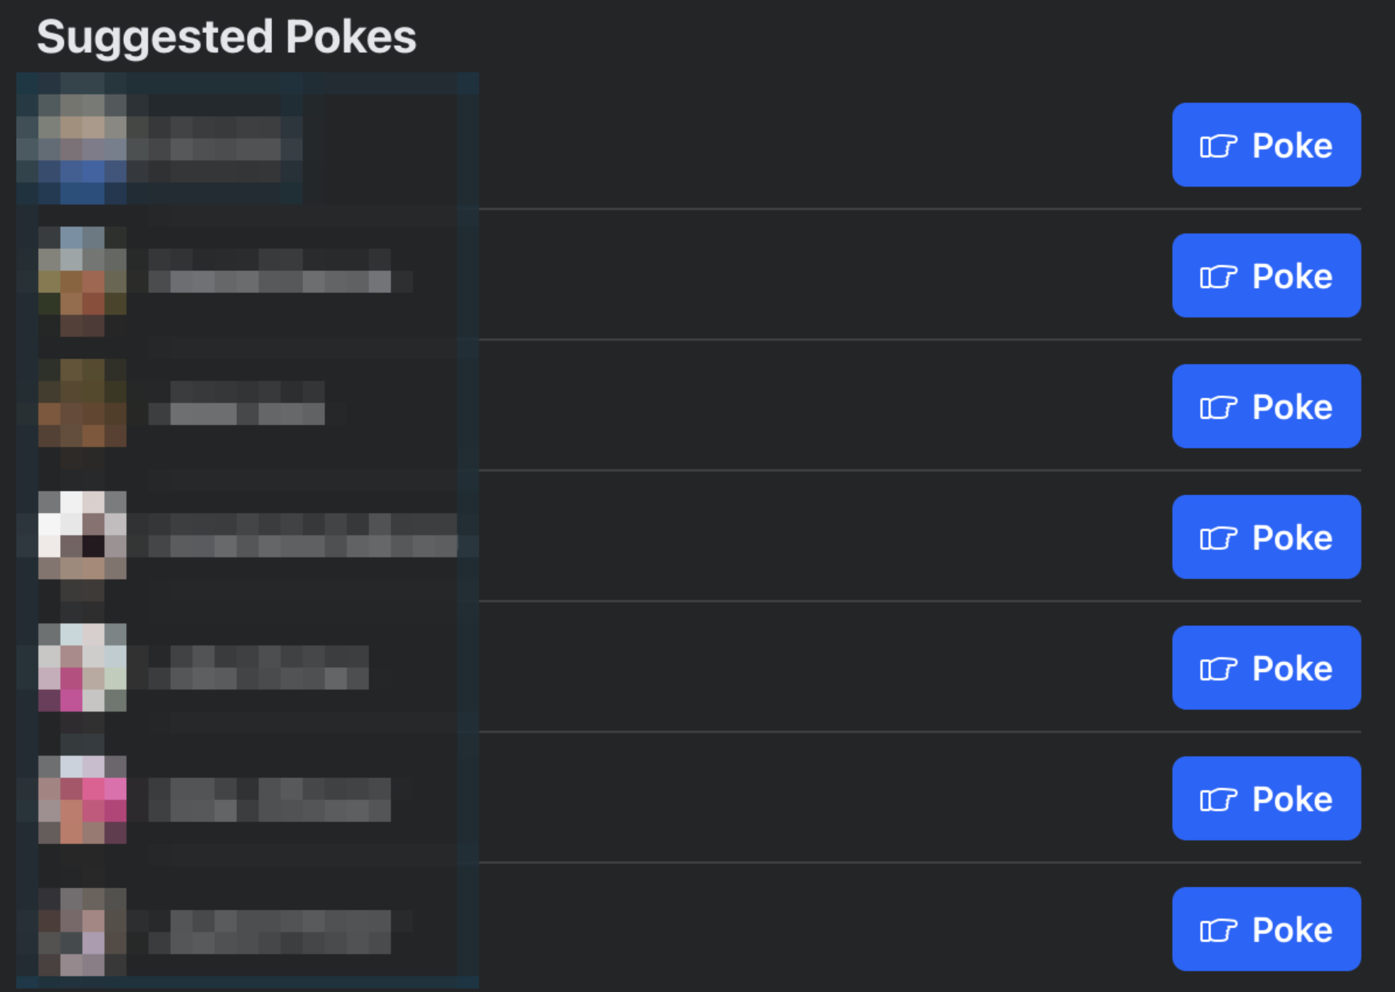Viewport: 1395px width, 992px height.
Task: Click the poke hand icon in third button
Action: tap(1219, 406)
